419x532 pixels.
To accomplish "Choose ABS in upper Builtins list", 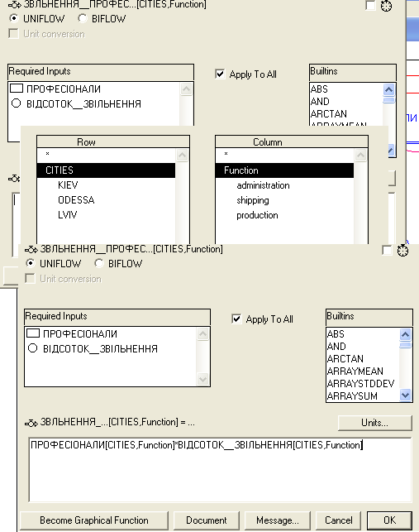I will (x=319, y=89).
